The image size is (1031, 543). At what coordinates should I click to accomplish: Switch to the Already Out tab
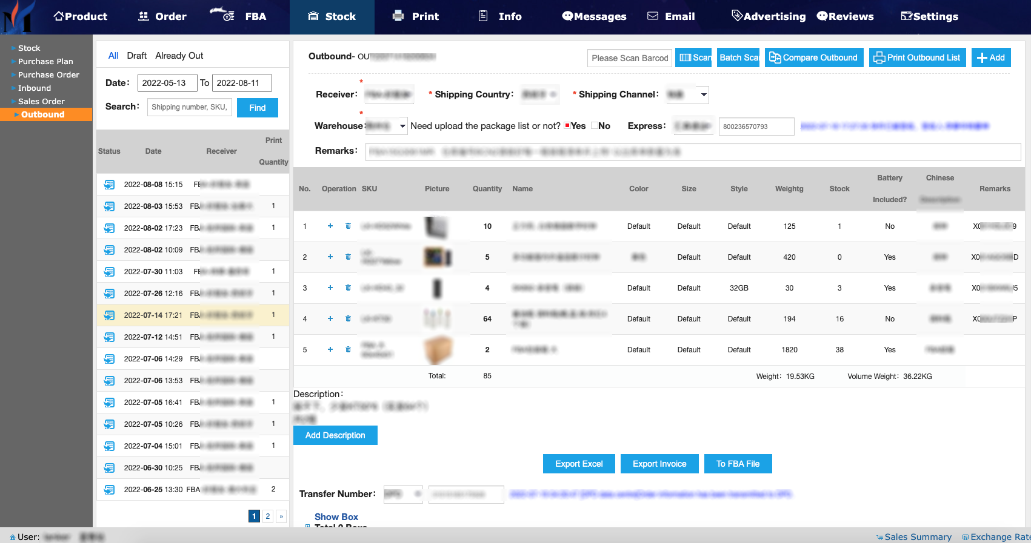click(x=179, y=56)
